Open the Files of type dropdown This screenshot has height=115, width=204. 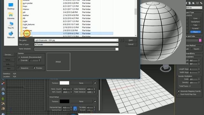pyautogui.click(x=117, y=44)
